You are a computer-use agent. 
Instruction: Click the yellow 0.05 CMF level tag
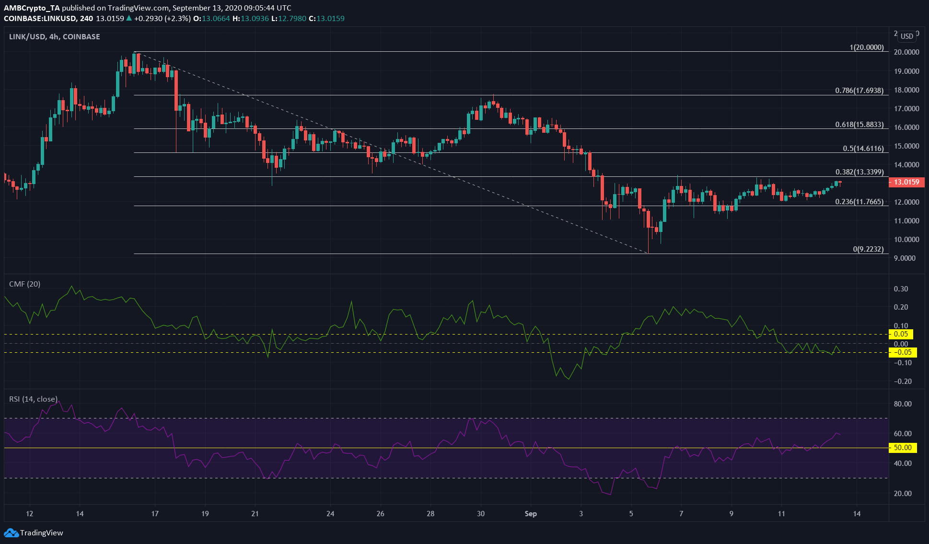pos(901,334)
